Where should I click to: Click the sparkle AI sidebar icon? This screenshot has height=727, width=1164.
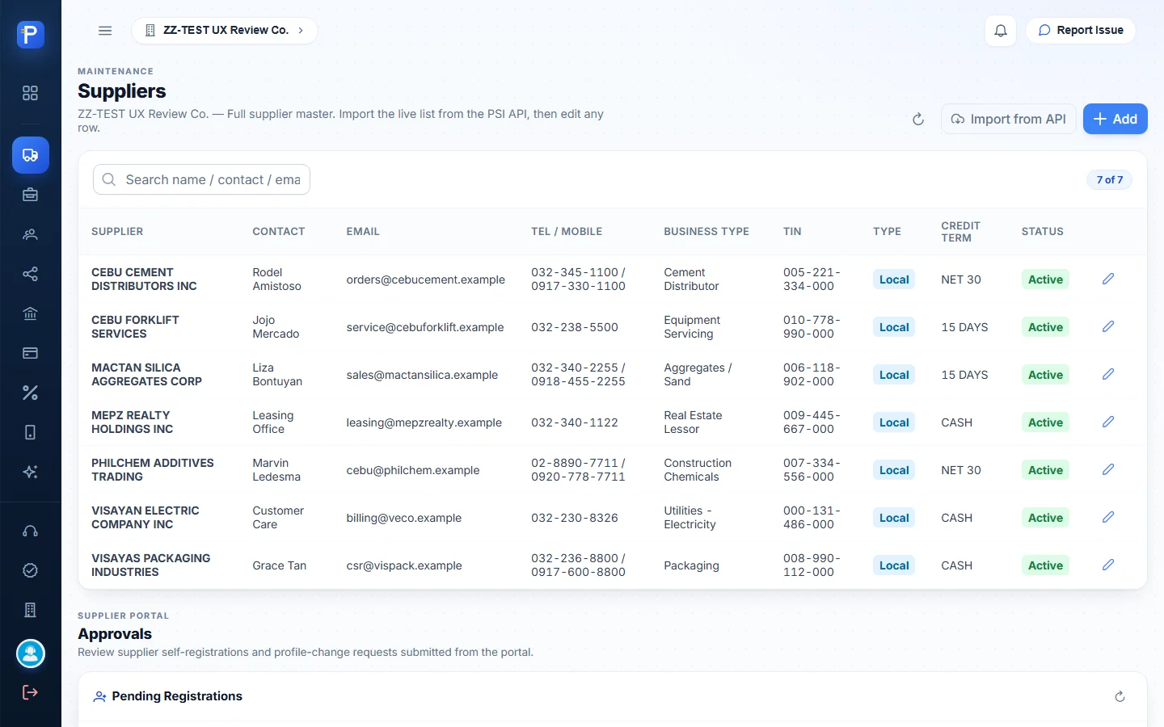coord(30,472)
